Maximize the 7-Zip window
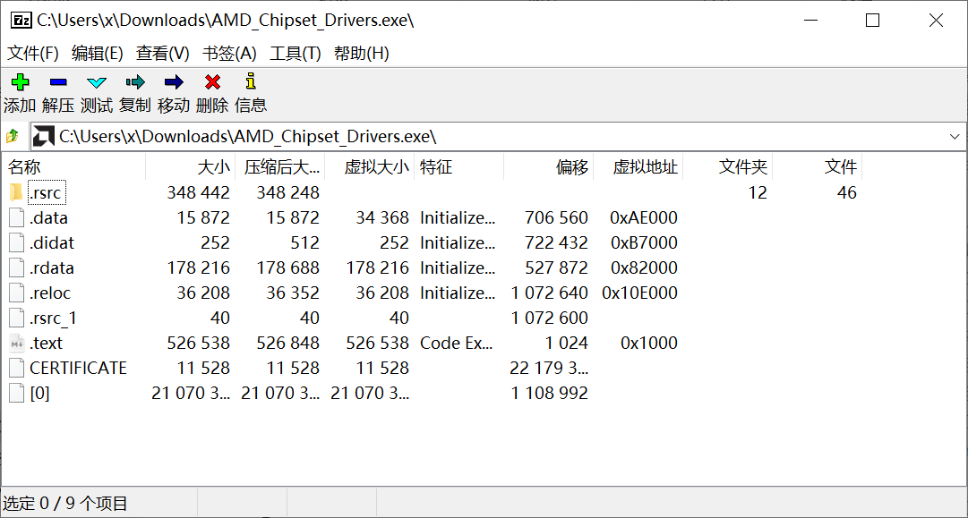 click(872, 21)
